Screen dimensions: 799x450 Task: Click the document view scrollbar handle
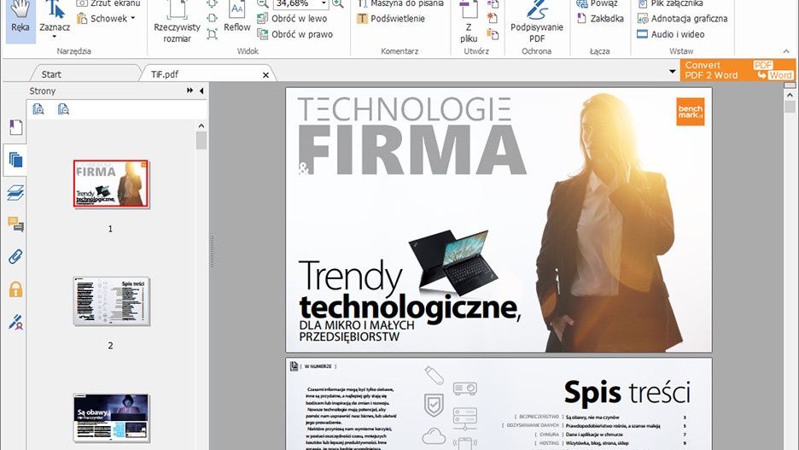790,107
